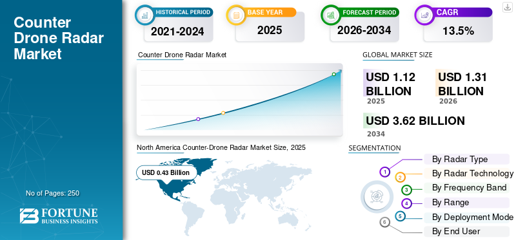The image size is (516, 240).
Task: Click the Fortune Business Insights logo
Action: pyautogui.click(x=59, y=216)
